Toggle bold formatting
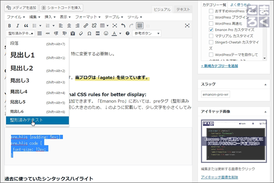Screen dimensions: 274x183 (10, 26)
